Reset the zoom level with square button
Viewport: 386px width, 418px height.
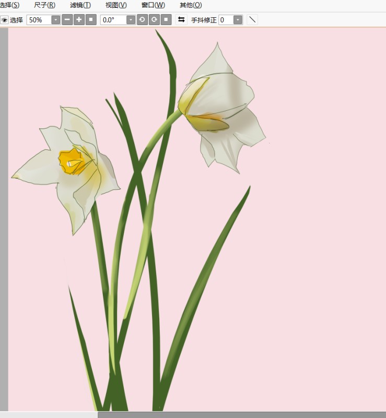click(x=91, y=20)
